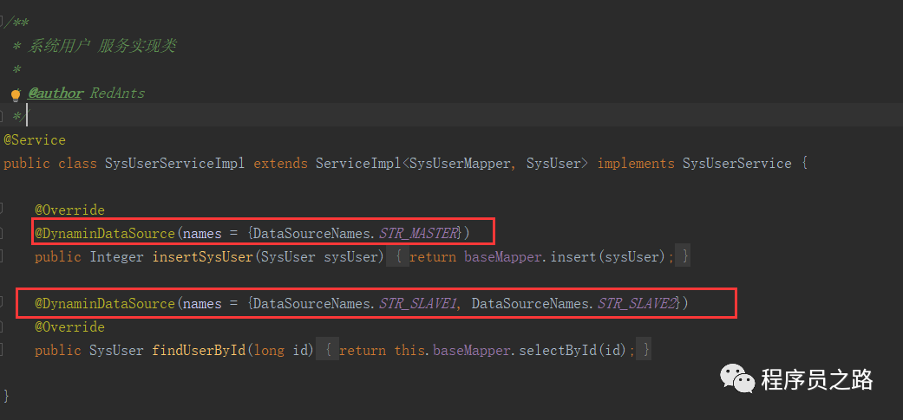Click the STR_SLAVE2 constant

pyautogui.click(x=637, y=303)
